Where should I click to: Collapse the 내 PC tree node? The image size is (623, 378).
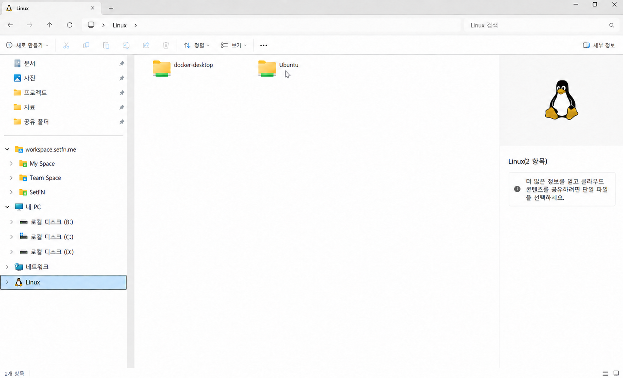(x=7, y=207)
